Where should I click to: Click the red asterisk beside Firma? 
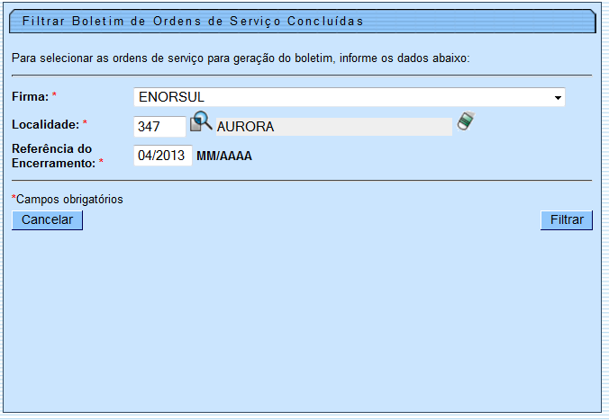point(54,95)
